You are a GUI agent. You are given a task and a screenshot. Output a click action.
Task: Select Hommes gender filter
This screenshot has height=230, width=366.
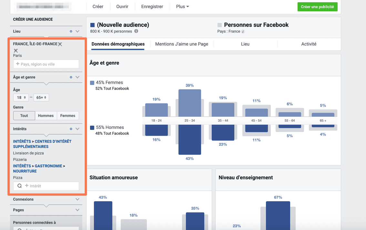pyautogui.click(x=46, y=116)
